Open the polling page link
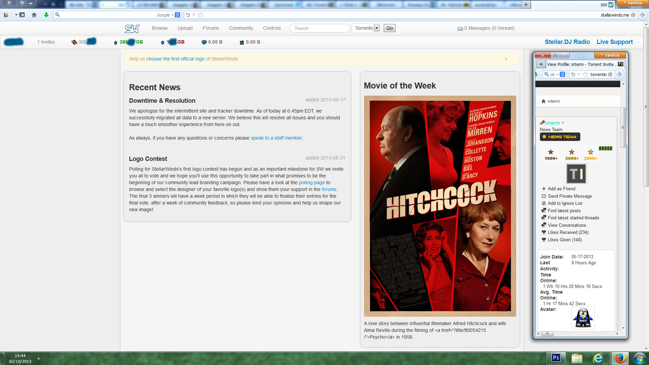 tap(312, 182)
